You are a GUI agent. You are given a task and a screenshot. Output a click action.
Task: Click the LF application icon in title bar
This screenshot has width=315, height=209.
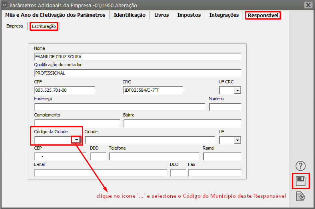(x=4, y=5)
